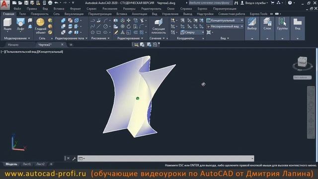318x179 pixels.
Task: Switch to the Лист1 layout tab
Action: coord(27,164)
